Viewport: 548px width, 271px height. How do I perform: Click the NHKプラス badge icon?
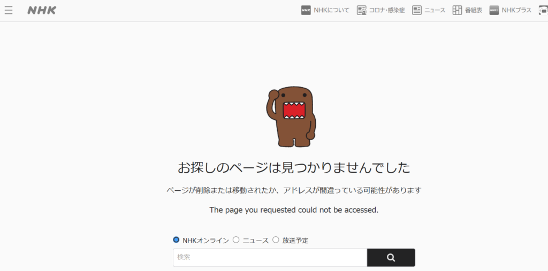(494, 10)
